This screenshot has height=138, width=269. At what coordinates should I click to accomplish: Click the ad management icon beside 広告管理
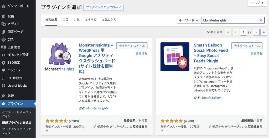(x=3, y=47)
